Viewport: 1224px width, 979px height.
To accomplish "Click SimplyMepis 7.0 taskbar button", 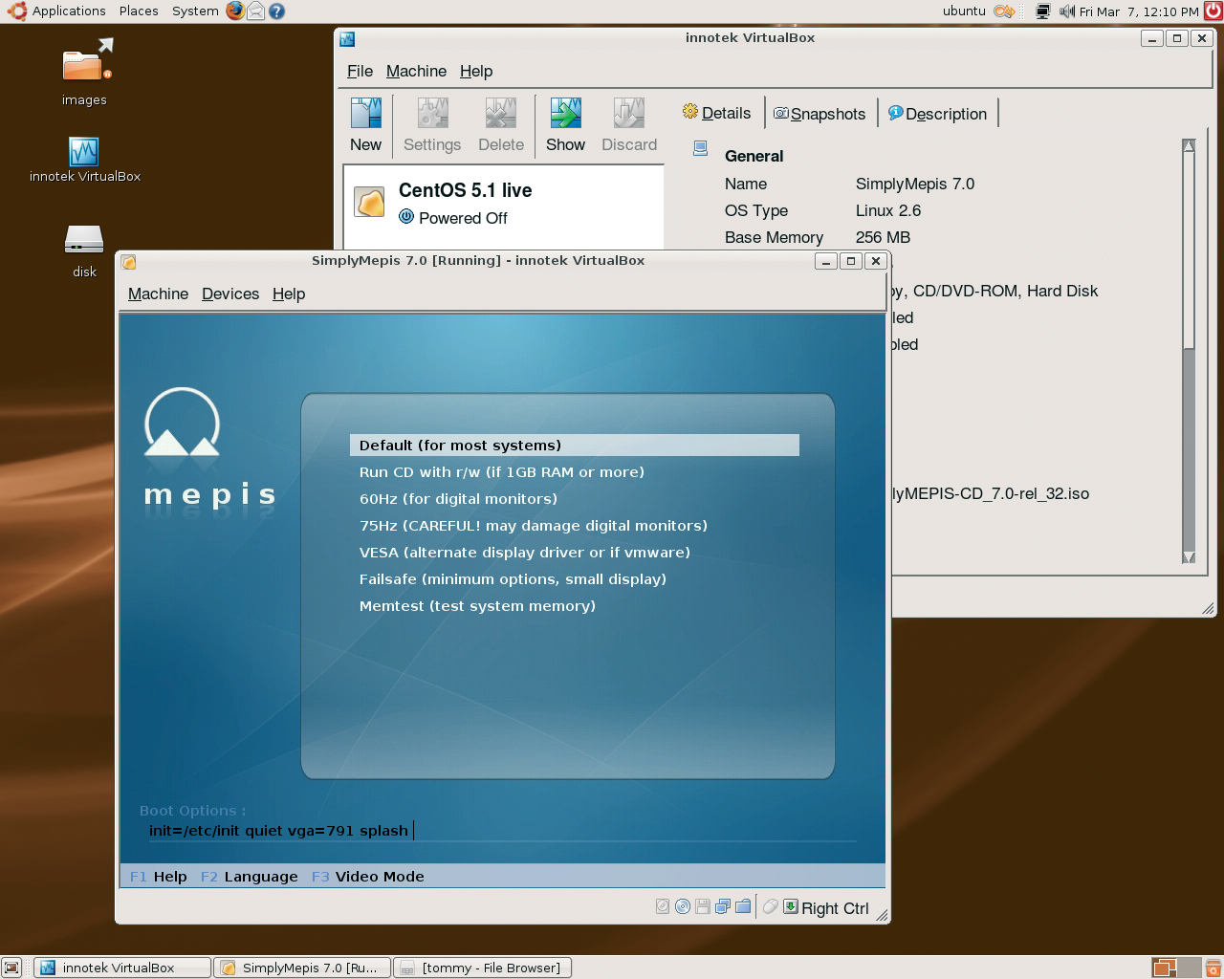I will [302, 968].
